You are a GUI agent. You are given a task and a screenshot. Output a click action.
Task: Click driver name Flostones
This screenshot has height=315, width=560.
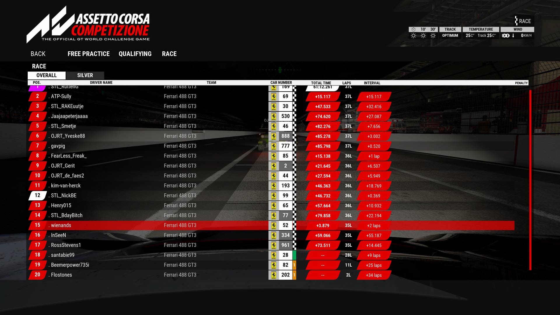pos(61,275)
